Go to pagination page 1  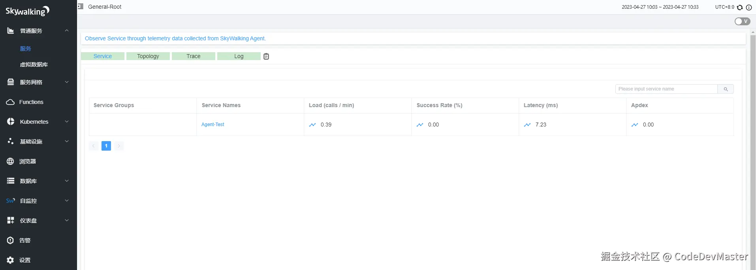click(106, 146)
